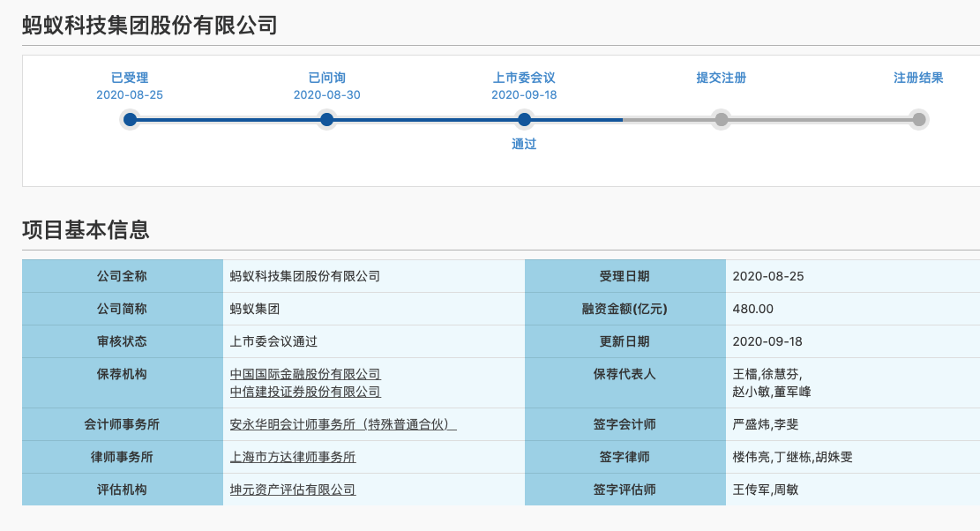Open 安永华明会计师事务所 accounting firm link
Screen dimensions: 980x531
pos(342,424)
